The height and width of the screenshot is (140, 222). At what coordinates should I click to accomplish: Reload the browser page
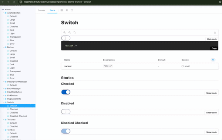pos(14,2)
